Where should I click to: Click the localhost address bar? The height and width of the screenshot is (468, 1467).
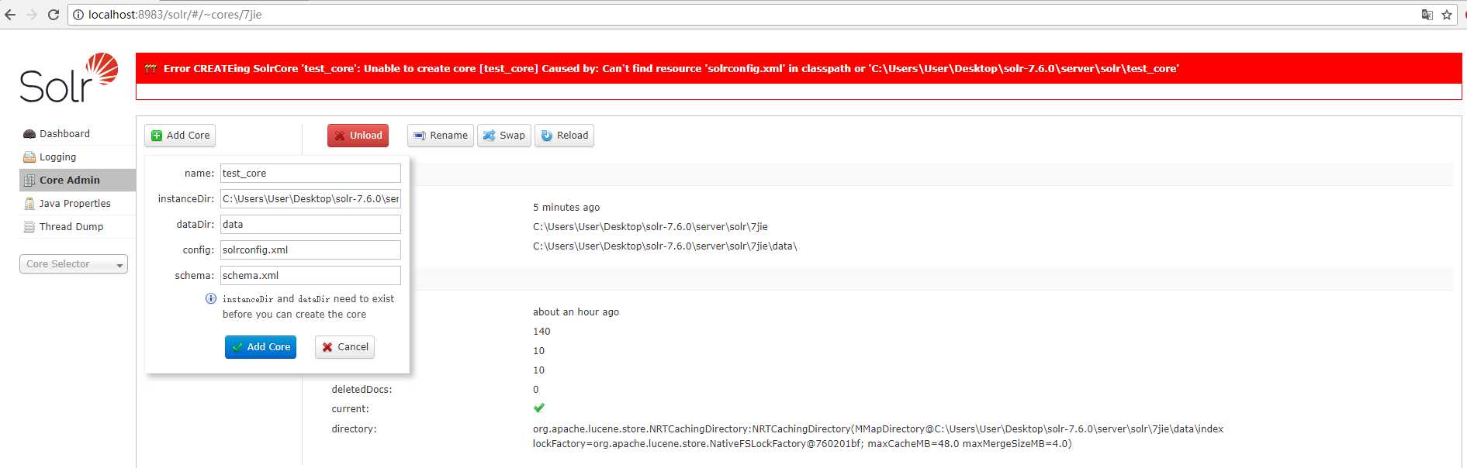tap(745, 15)
